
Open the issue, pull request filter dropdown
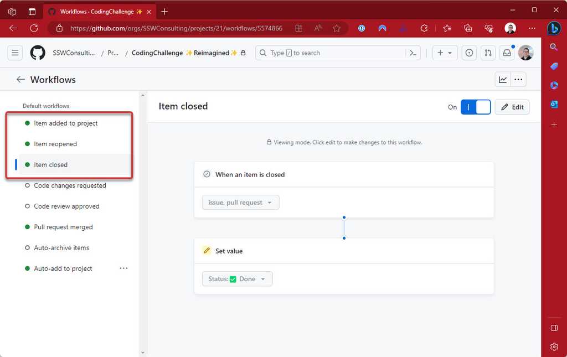point(240,202)
